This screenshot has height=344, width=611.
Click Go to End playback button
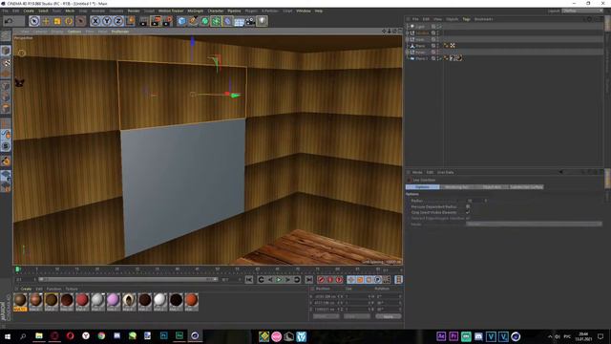tap(308, 279)
